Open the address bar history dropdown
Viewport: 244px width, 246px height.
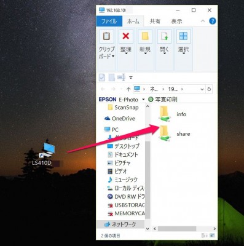click(x=202, y=89)
